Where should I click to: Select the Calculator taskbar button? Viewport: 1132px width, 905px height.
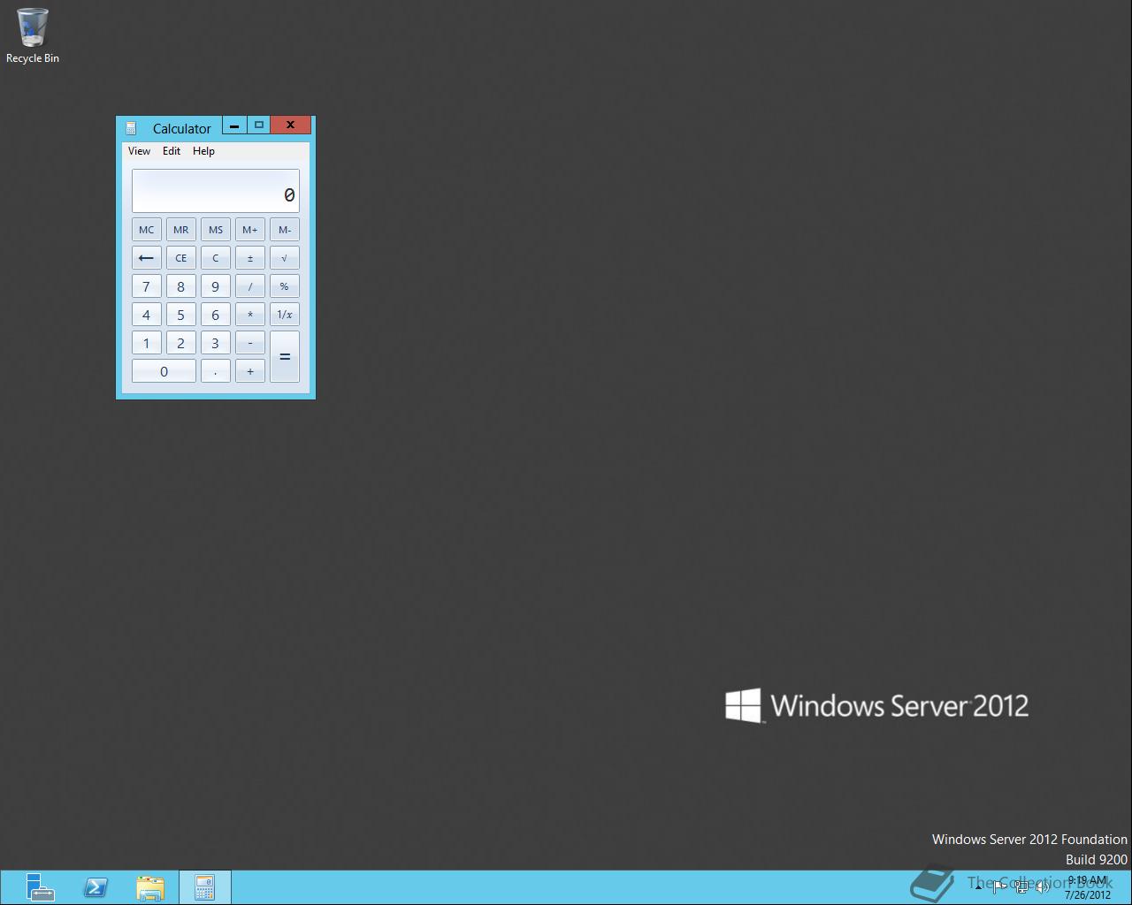click(205, 887)
